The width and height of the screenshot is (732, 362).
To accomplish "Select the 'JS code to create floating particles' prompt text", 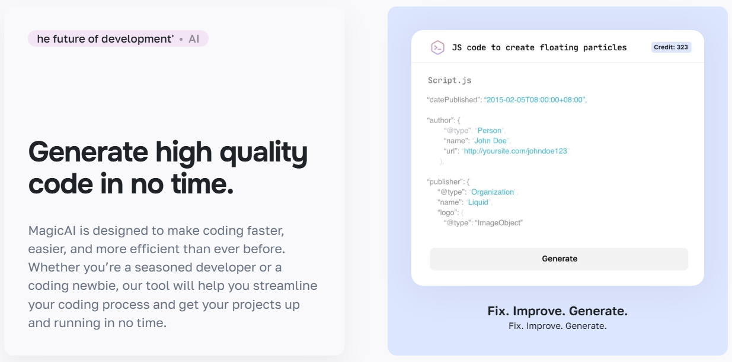I will pos(539,48).
